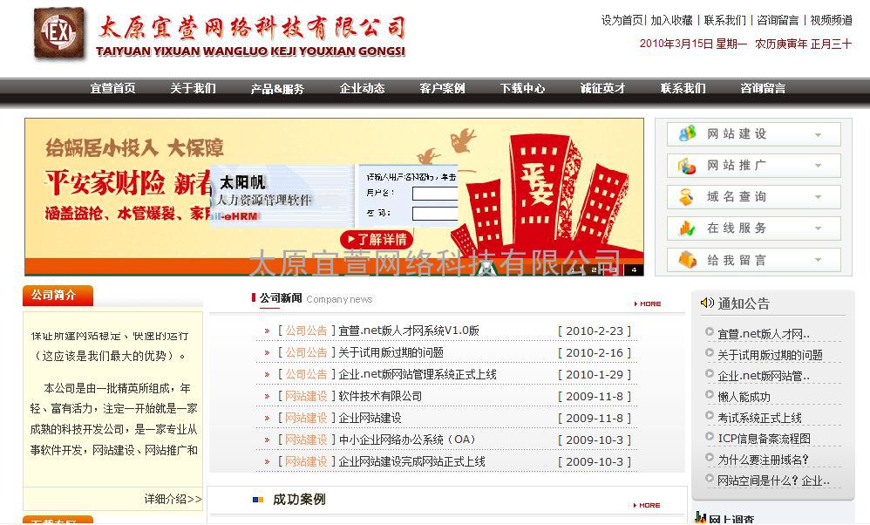Select 客户案例 from the navigation bar
This screenshot has width=870, height=525.
tap(442, 88)
